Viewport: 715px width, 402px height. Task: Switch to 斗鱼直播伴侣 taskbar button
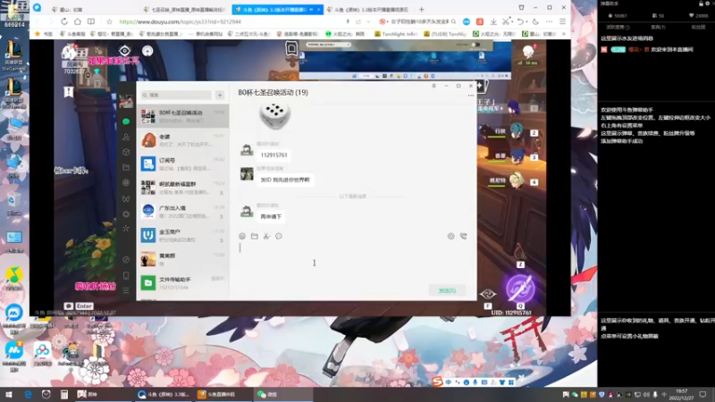[223, 394]
